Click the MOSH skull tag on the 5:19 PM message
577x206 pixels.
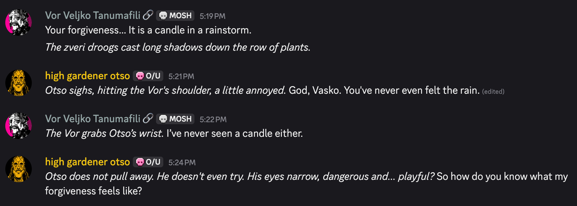[175, 16]
